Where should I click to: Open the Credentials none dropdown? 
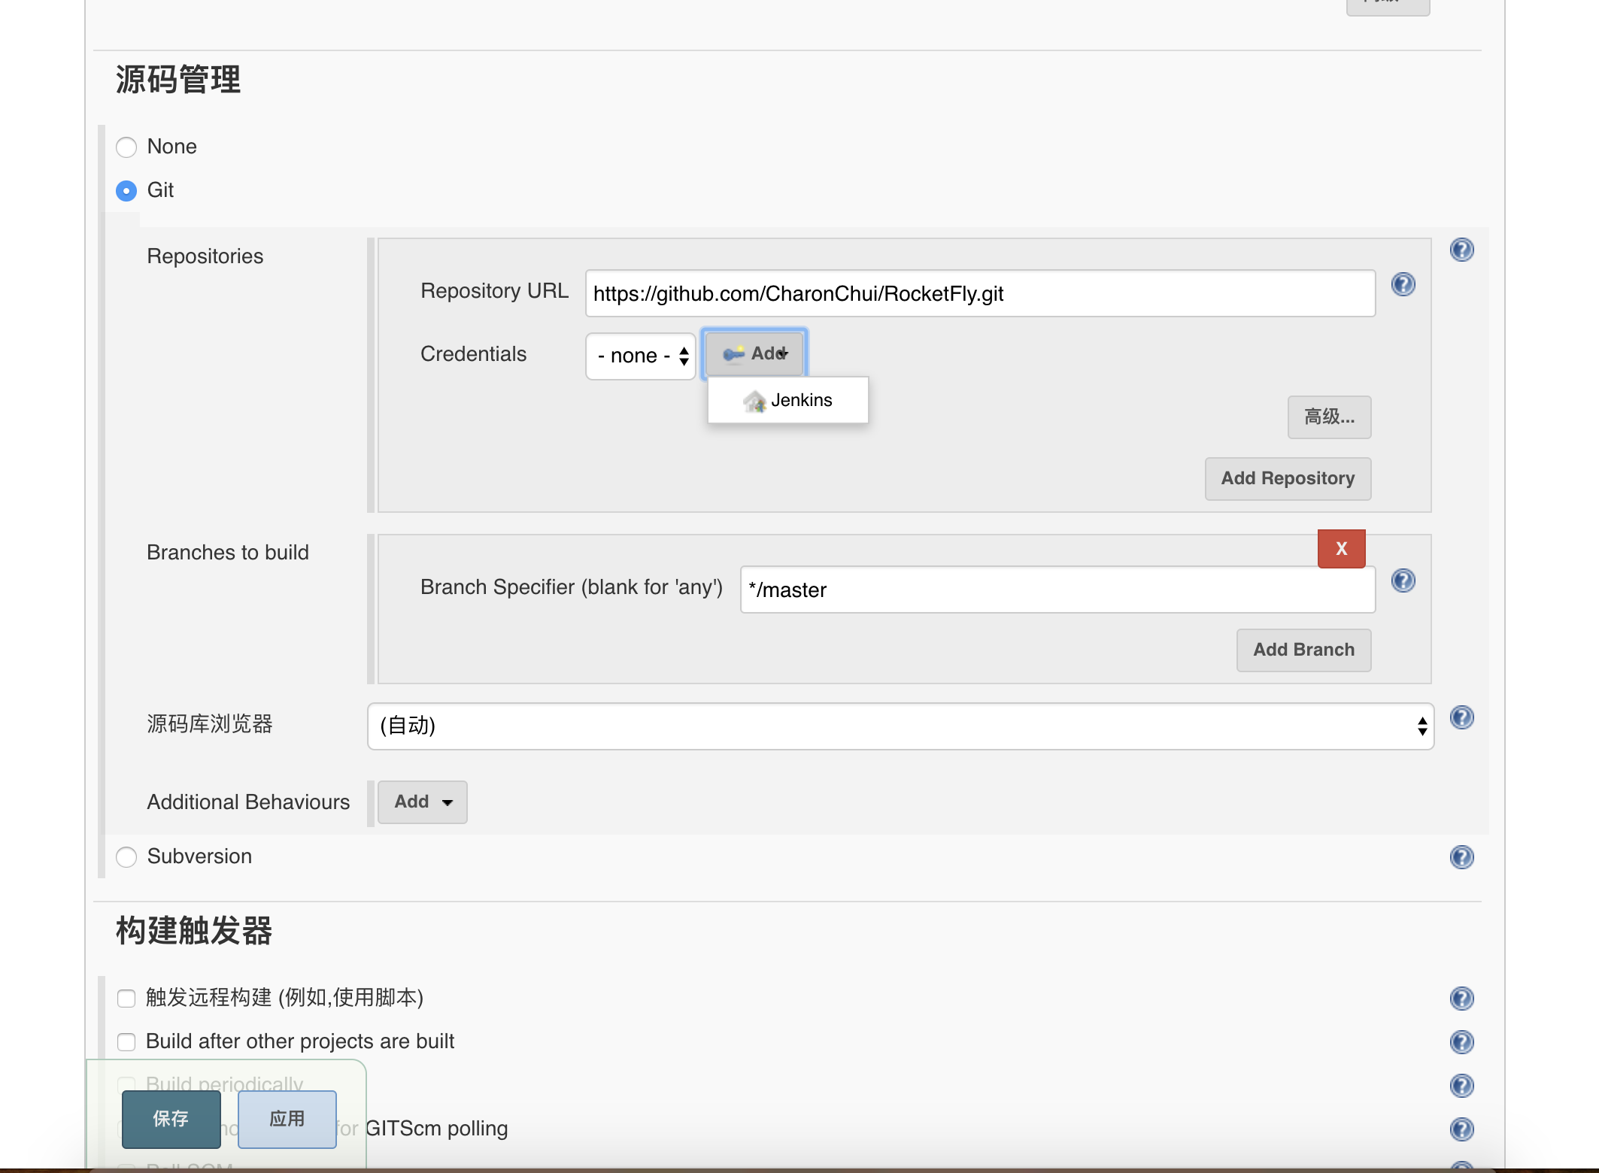click(x=640, y=356)
